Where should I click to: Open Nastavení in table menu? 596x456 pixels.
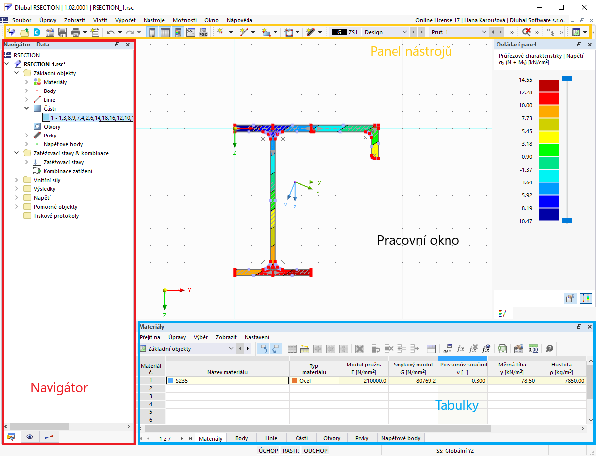tap(257, 337)
